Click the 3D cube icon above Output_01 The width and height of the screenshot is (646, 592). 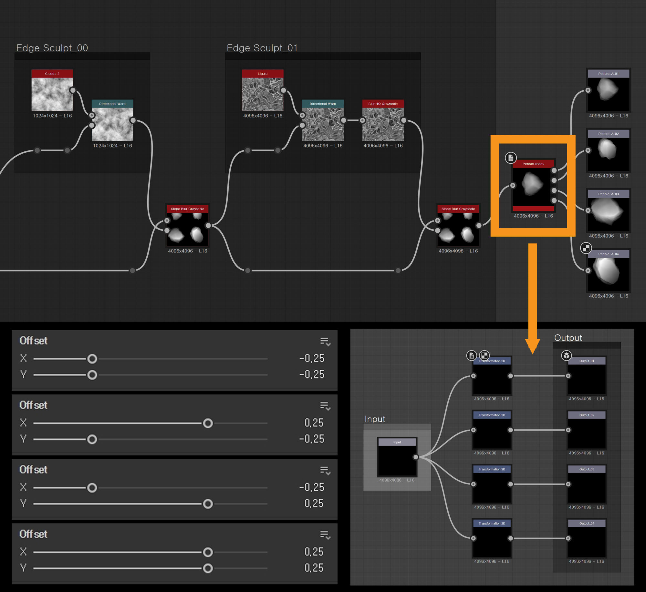[566, 355]
